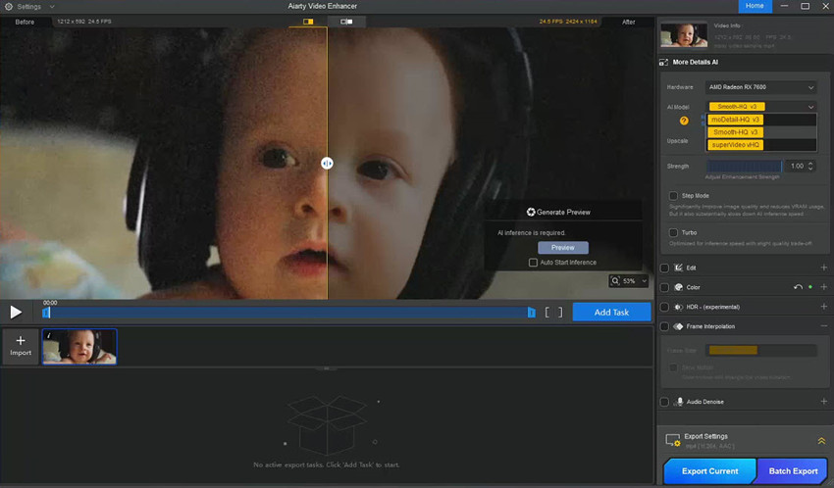The image size is (834, 488).
Task: Enable the Edit checkbox
Action: [664, 268]
